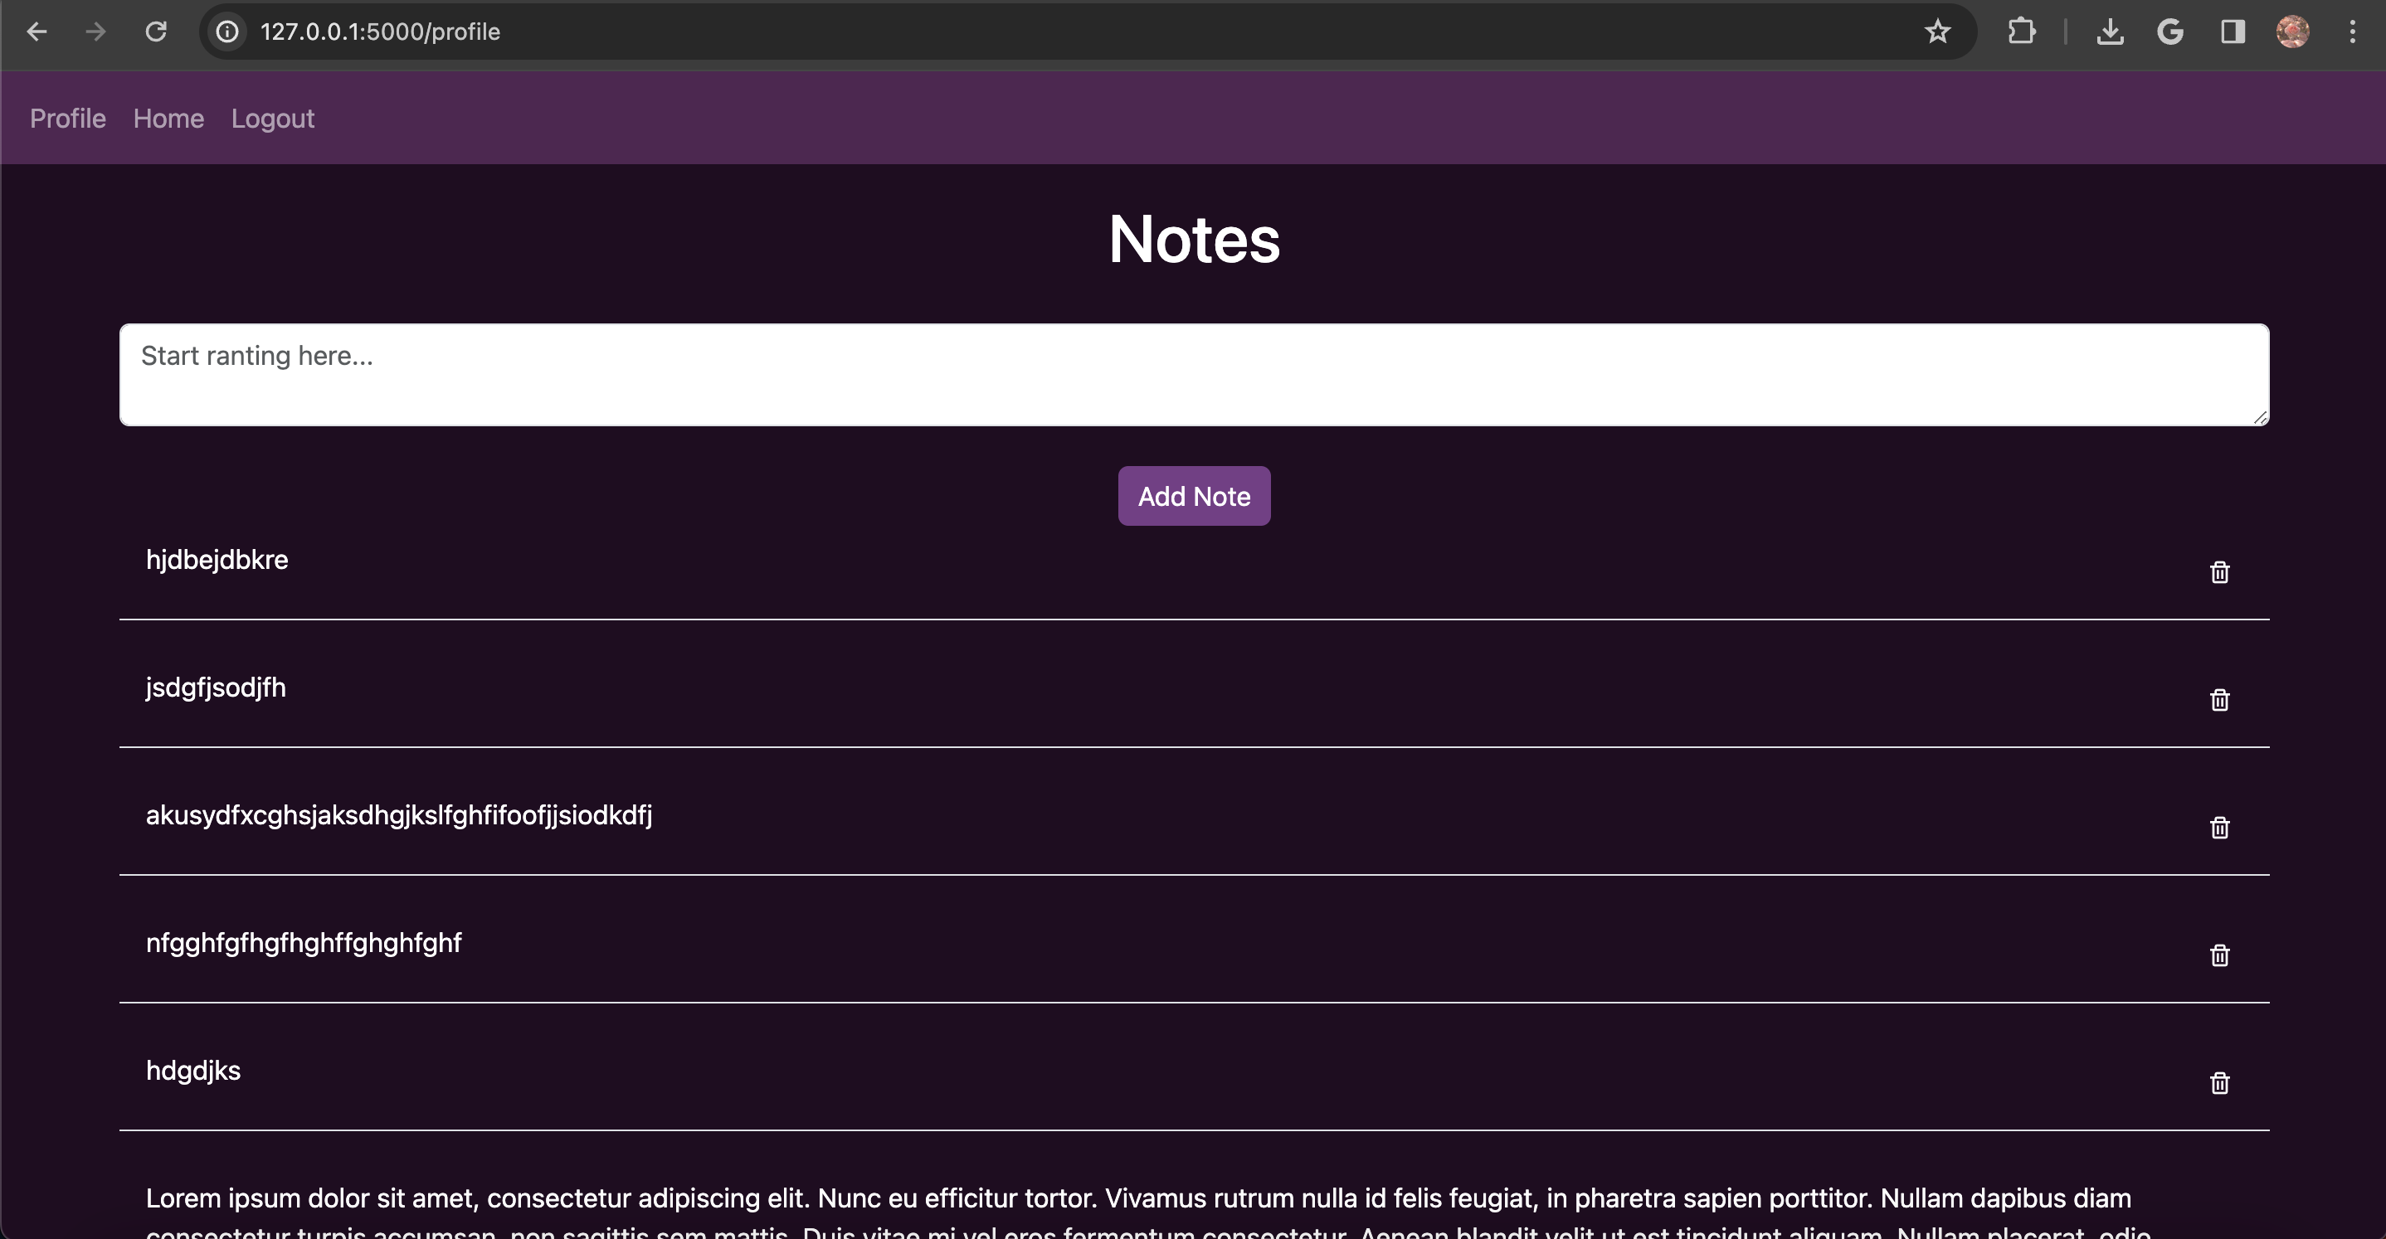View site information icon in address bar
The height and width of the screenshot is (1239, 2386).
[x=228, y=32]
